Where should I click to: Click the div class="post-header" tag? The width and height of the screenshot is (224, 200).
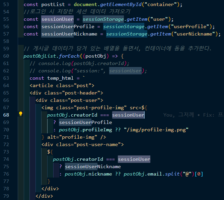click(x=66, y=93)
